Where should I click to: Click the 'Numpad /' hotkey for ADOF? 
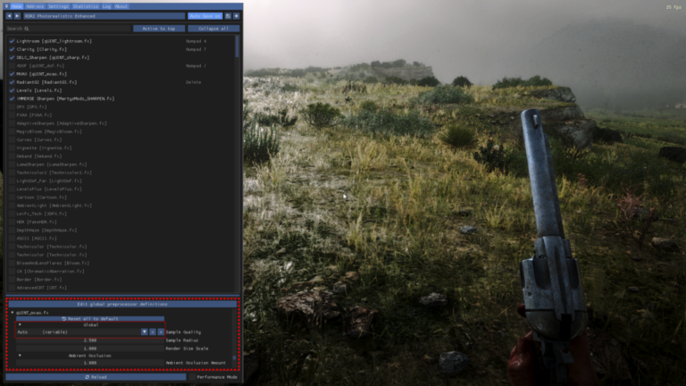[196, 65]
